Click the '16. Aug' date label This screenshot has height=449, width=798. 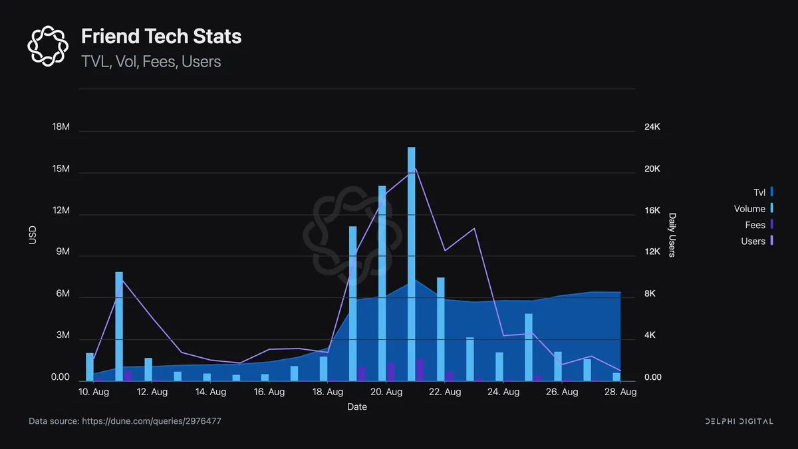coord(269,392)
